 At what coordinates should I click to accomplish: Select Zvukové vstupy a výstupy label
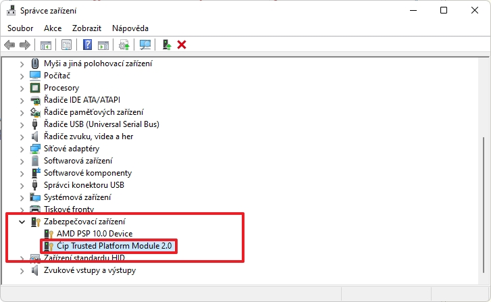point(90,270)
